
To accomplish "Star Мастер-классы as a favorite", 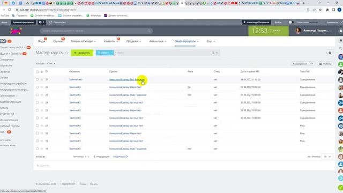I will [x=67, y=53].
